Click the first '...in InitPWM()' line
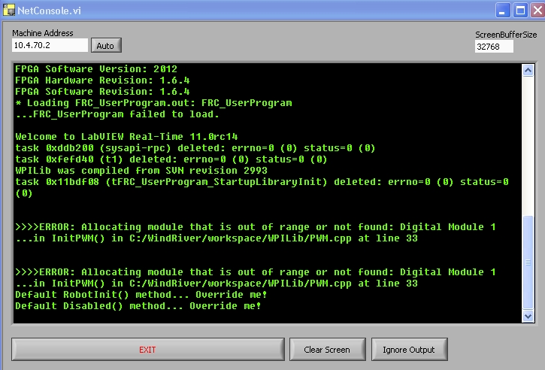 coord(216,238)
